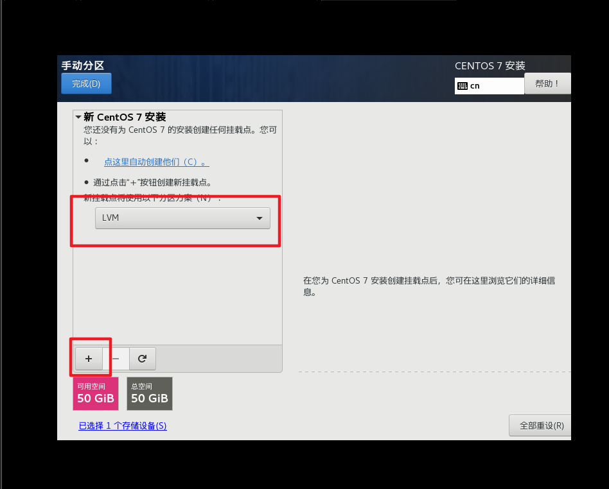This screenshot has height=489, width=609.
Task: Collapse the 新 CentOS 7 安装 section
Action: click(x=78, y=117)
